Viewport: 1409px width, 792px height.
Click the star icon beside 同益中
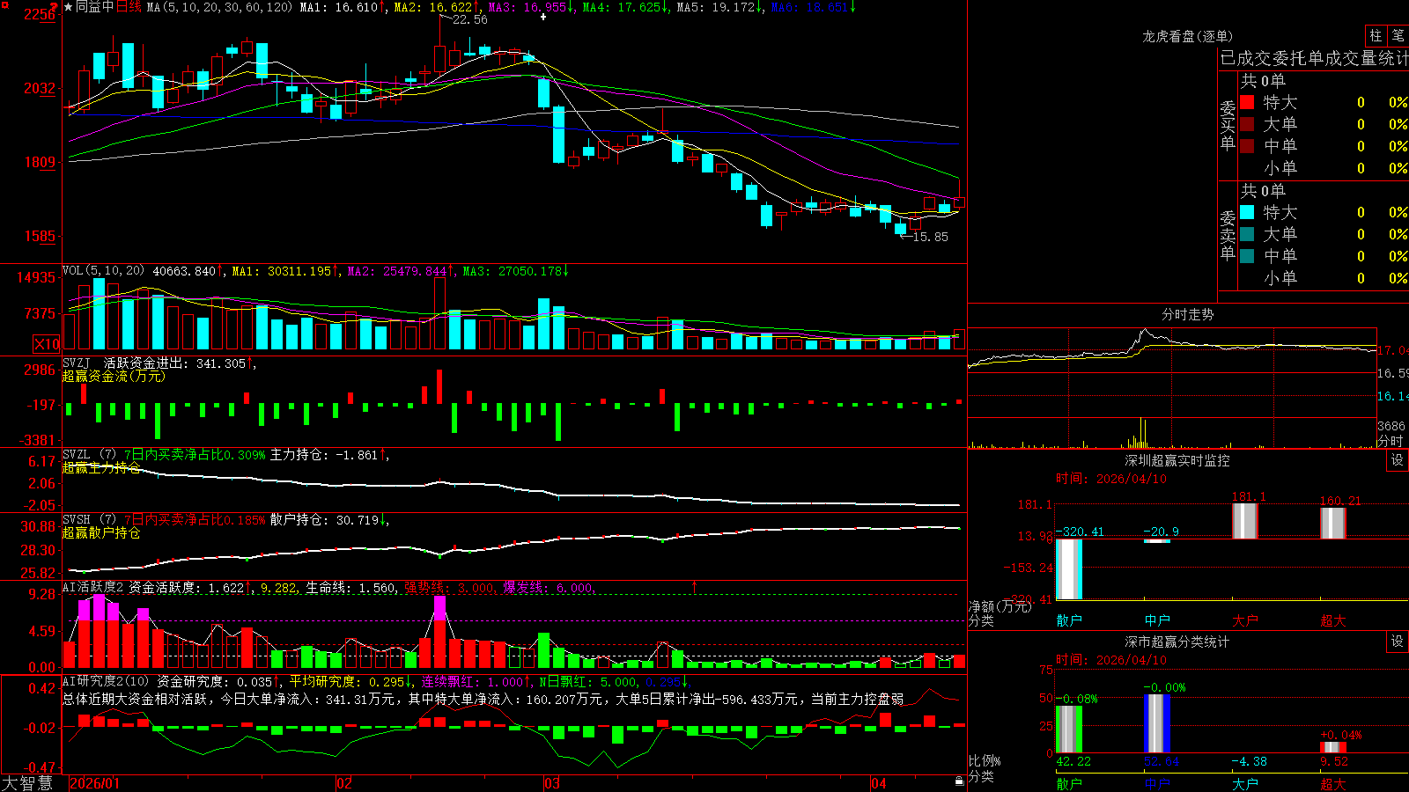click(x=69, y=7)
